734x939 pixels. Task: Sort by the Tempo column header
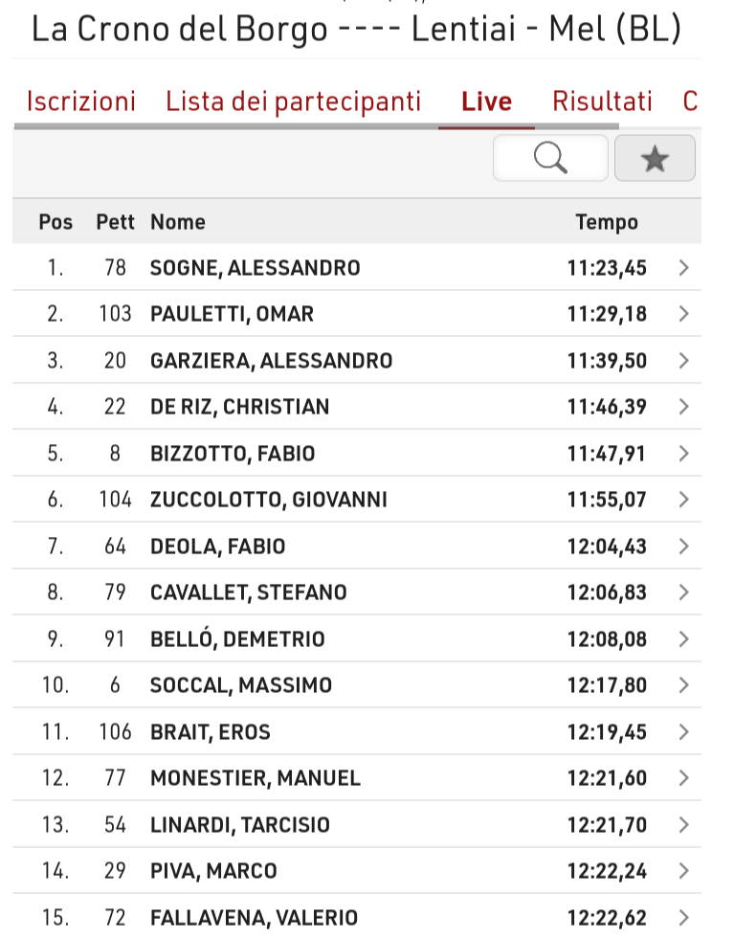point(607,222)
